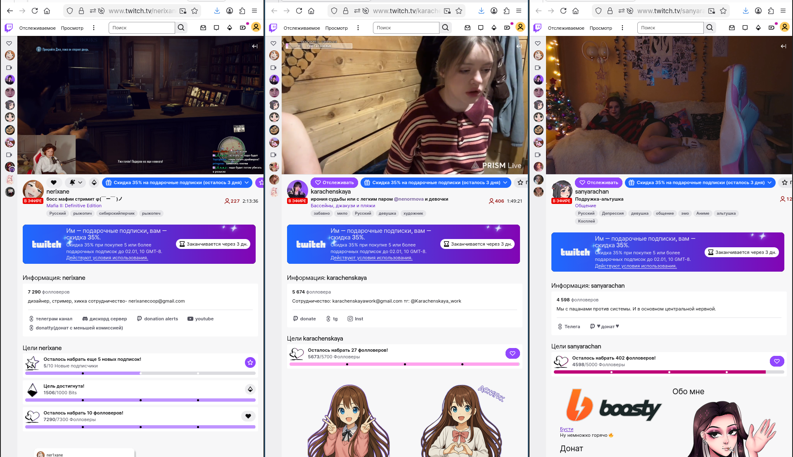Open whispers chat icon in nerixane window header

click(216, 28)
